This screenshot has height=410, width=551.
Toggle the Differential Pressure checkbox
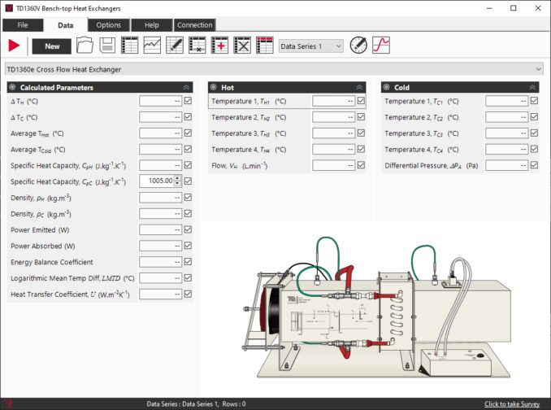click(534, 165)
